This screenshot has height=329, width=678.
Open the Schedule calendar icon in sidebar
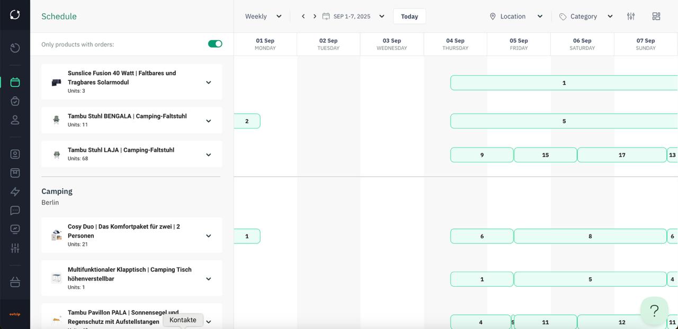(15, 82)
